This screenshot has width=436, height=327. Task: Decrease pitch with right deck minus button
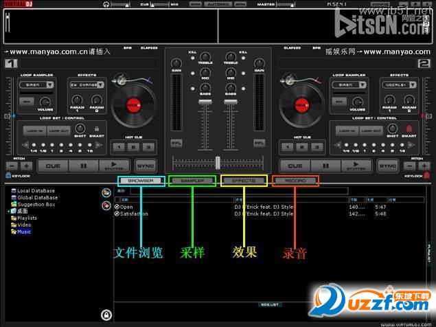pyautogui.click(x=410, y=166)
